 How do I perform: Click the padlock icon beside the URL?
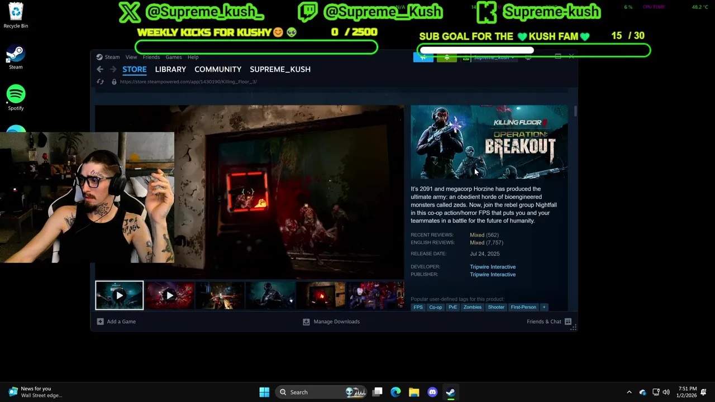point(114,82)
